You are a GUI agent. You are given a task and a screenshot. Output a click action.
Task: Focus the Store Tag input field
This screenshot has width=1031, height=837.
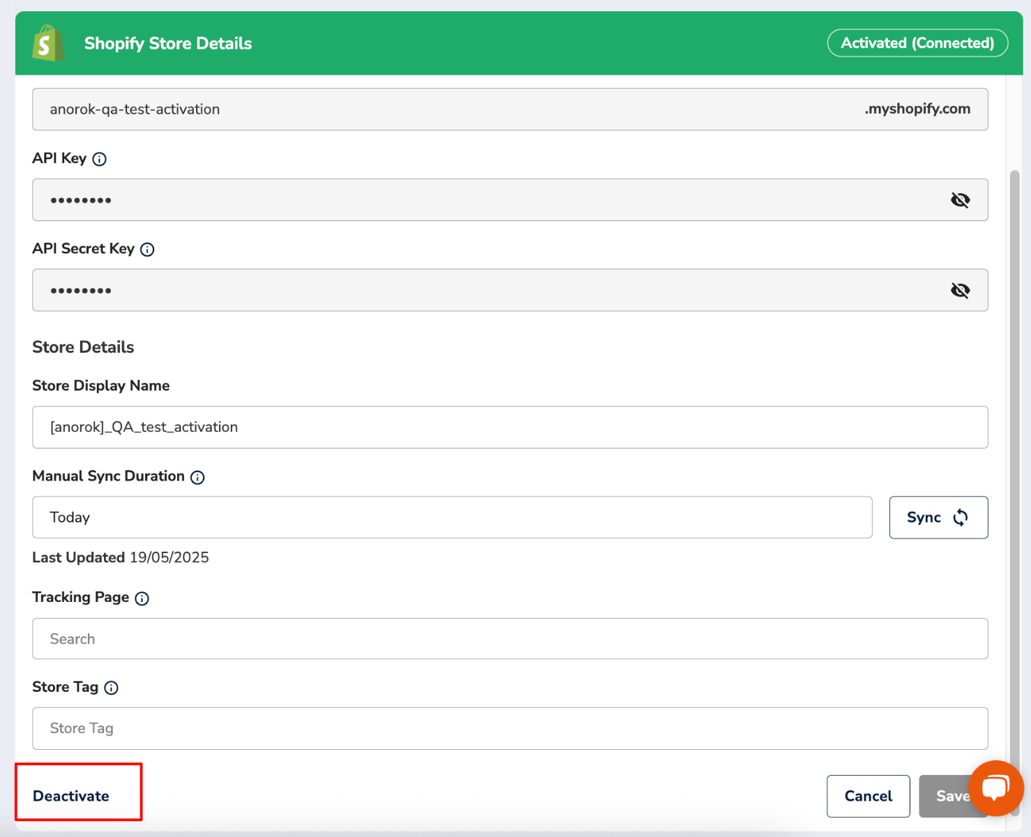coord(510,728)
